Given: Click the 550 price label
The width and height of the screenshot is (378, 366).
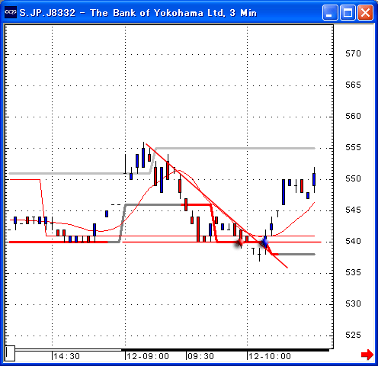Looking at the screenshot, I should 353,178.
